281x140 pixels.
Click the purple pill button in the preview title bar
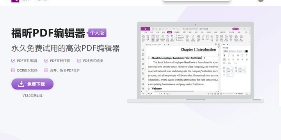coord(235,29)
